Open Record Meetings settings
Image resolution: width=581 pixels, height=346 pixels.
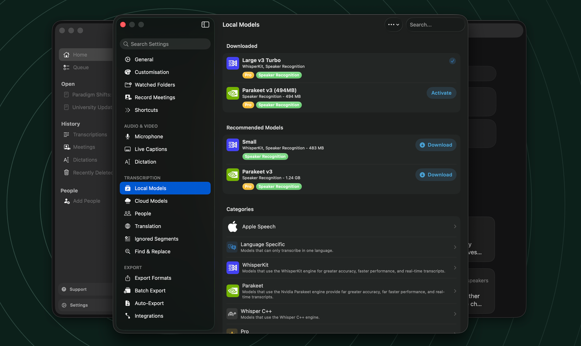(165, 97)
